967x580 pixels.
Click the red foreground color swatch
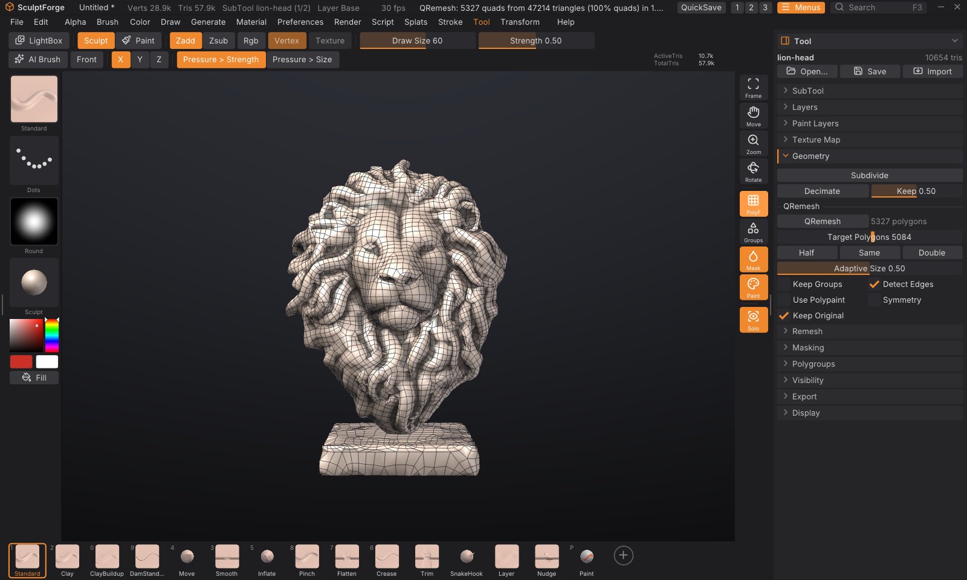pyautogui.click(x=21, y=361)
